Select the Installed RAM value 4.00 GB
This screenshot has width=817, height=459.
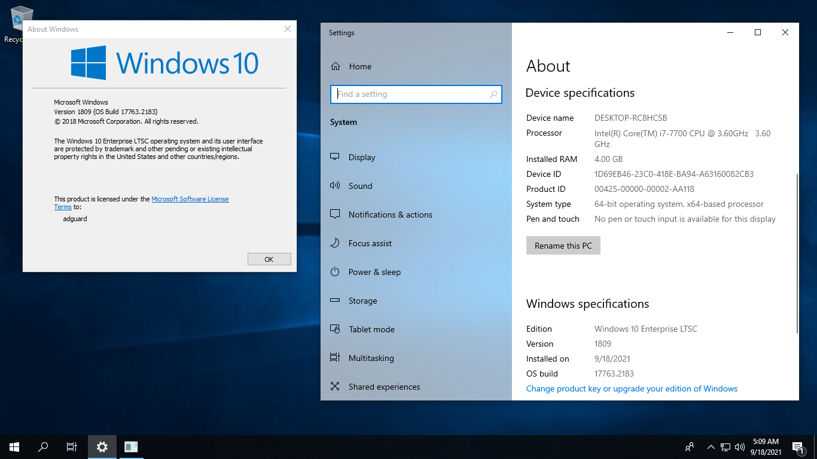coord(608,159)
